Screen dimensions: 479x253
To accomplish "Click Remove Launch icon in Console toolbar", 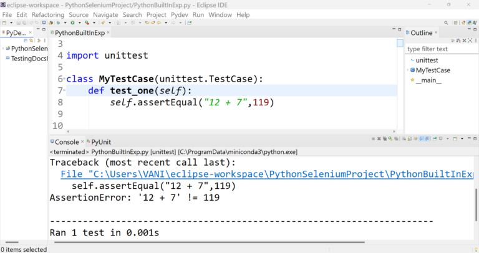I will point(379,138).
